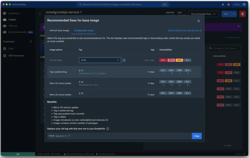
Task: Click the Image options column header
Action: (56, 50)
